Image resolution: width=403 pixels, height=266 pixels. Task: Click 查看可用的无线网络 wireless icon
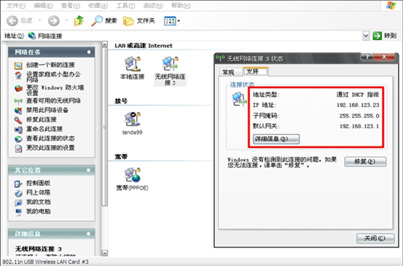(x=18, y=101)
